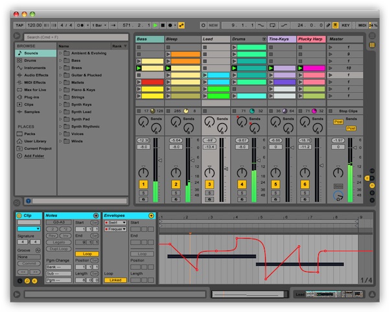
Task: Toggle the yellow automation arm button
Action: pyautogui.click(x=182, y=25)
